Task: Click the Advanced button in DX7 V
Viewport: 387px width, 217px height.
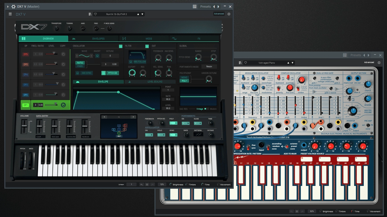Action: (x=219, y=14)
